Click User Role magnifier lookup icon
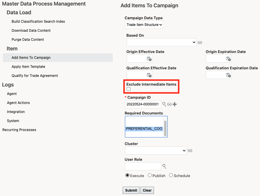 tap(164, 166)
